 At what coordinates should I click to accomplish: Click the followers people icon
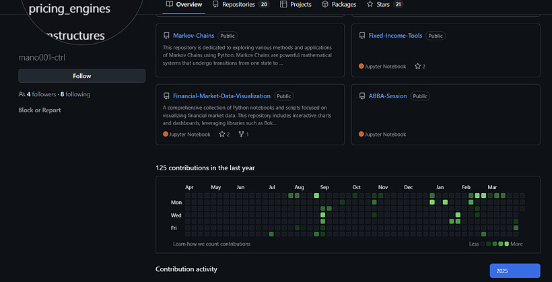pyautogui.click(x=22, y=94)
